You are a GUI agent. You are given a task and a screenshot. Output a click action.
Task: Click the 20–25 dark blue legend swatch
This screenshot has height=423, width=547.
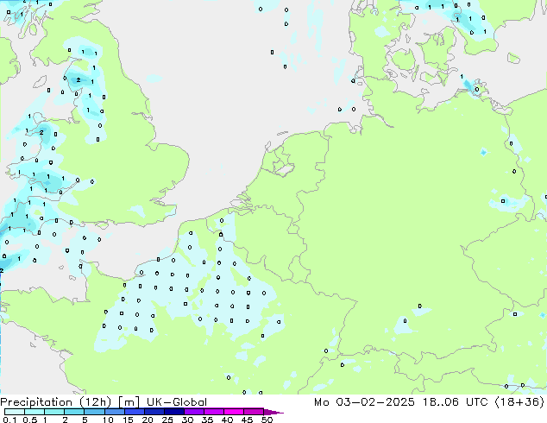click(154, 412)
